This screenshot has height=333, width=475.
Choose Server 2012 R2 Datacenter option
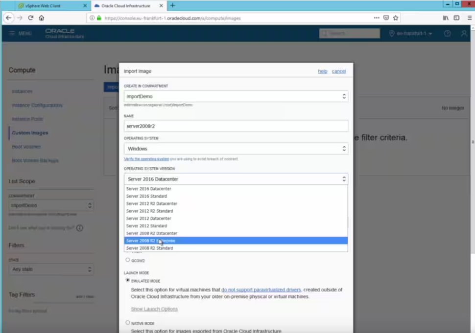point(236,203)
